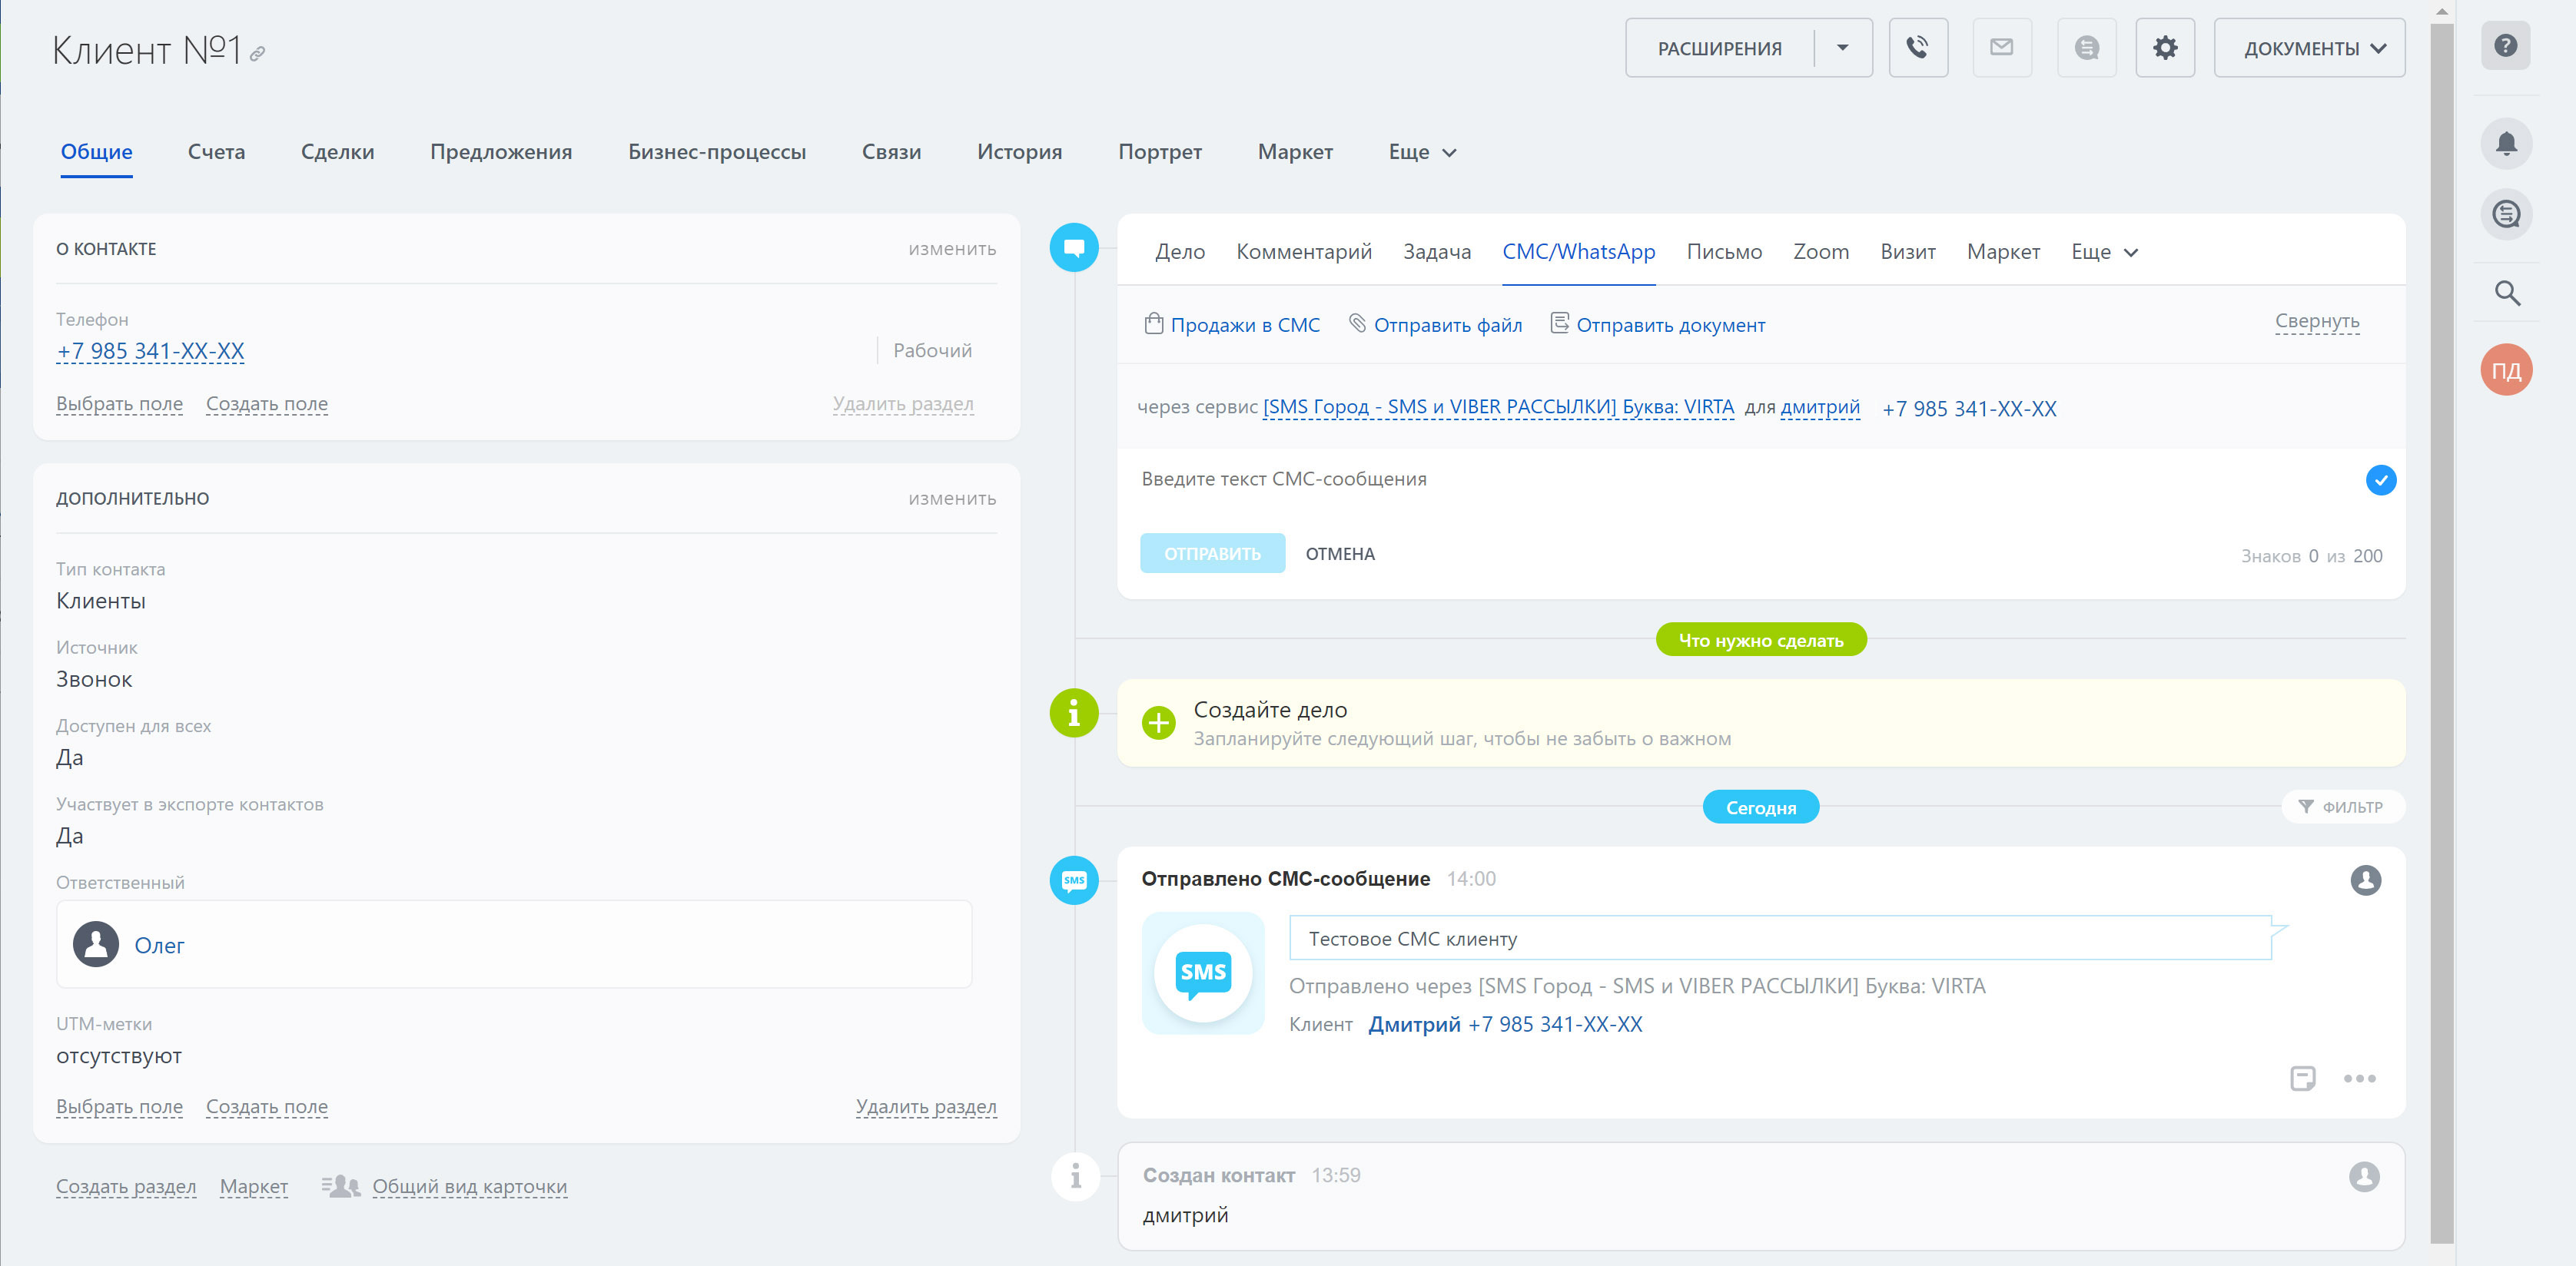
Task: Open three-dots menu on SMS entry
Action: tap(2359, 1078)
